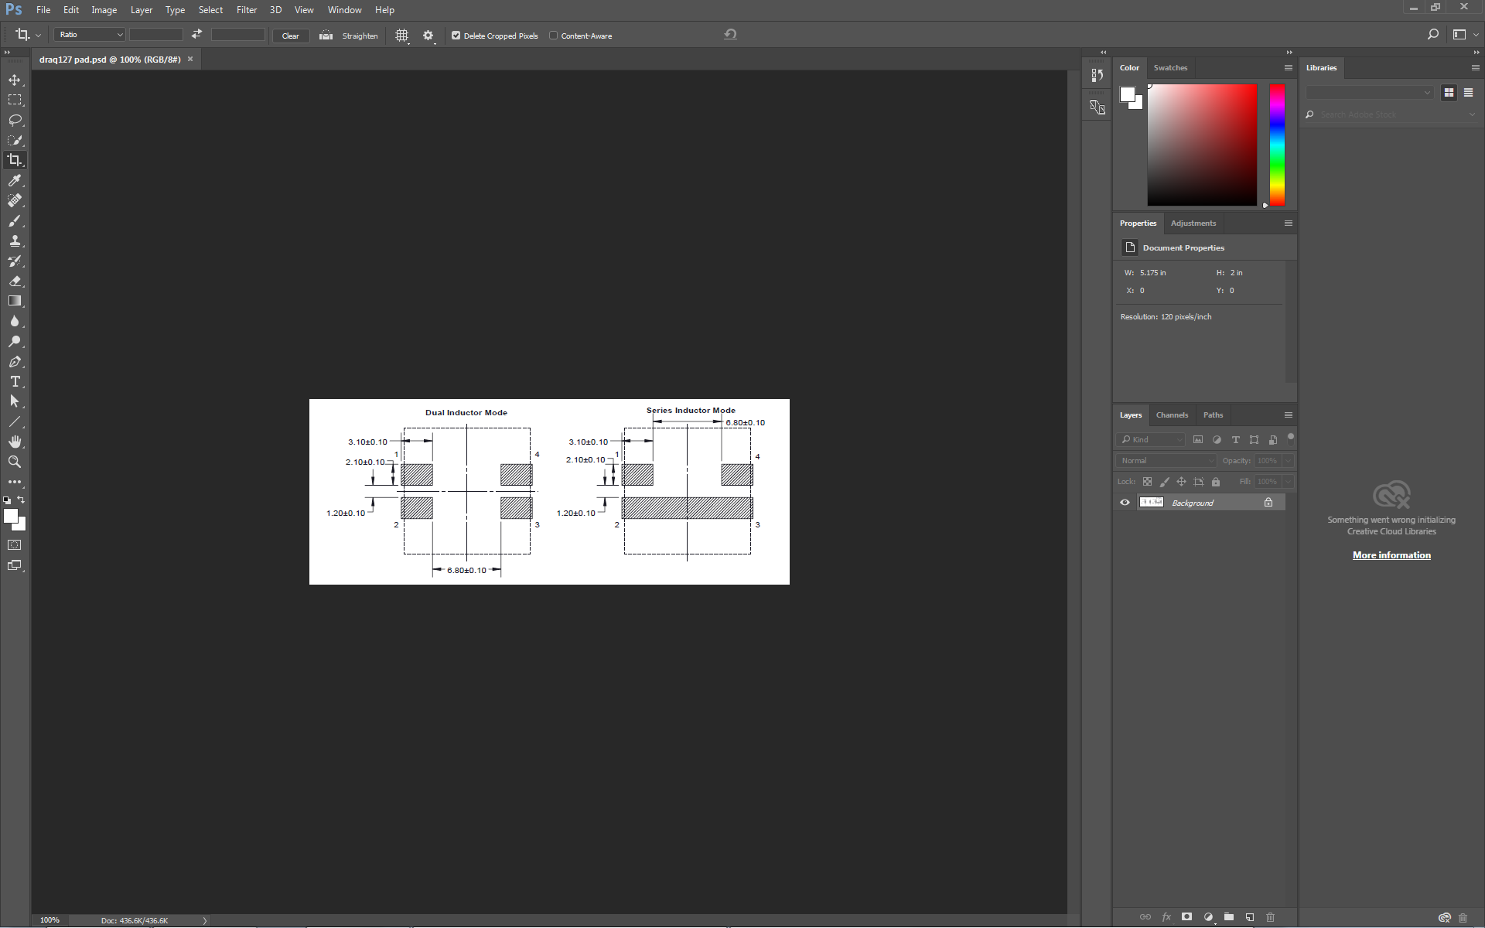Select the Lasso tool
The height and width of the screenshot is (928, 1485).
point(15,120)
